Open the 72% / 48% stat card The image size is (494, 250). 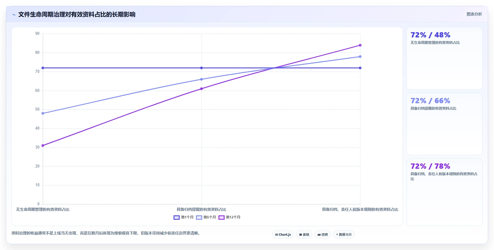[444, 58]
